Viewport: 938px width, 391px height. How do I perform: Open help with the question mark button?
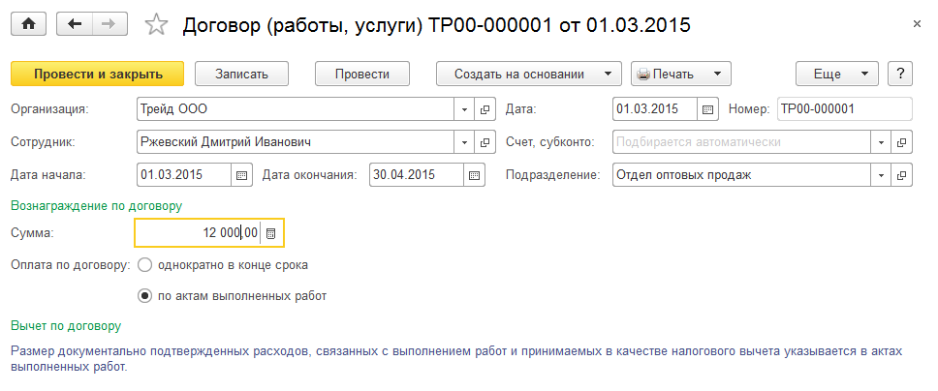pos(899,75)
